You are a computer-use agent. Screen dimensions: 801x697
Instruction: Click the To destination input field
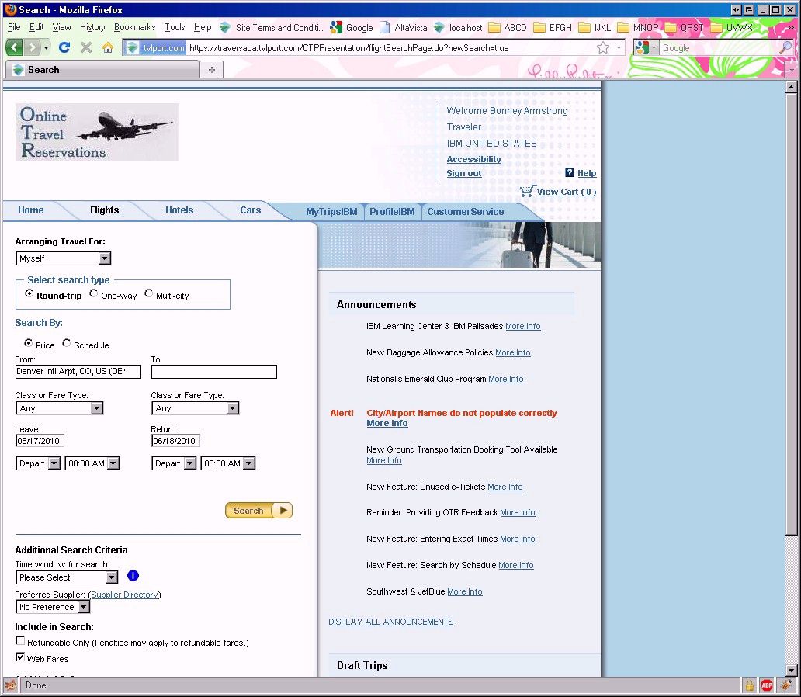click(213, 372)
